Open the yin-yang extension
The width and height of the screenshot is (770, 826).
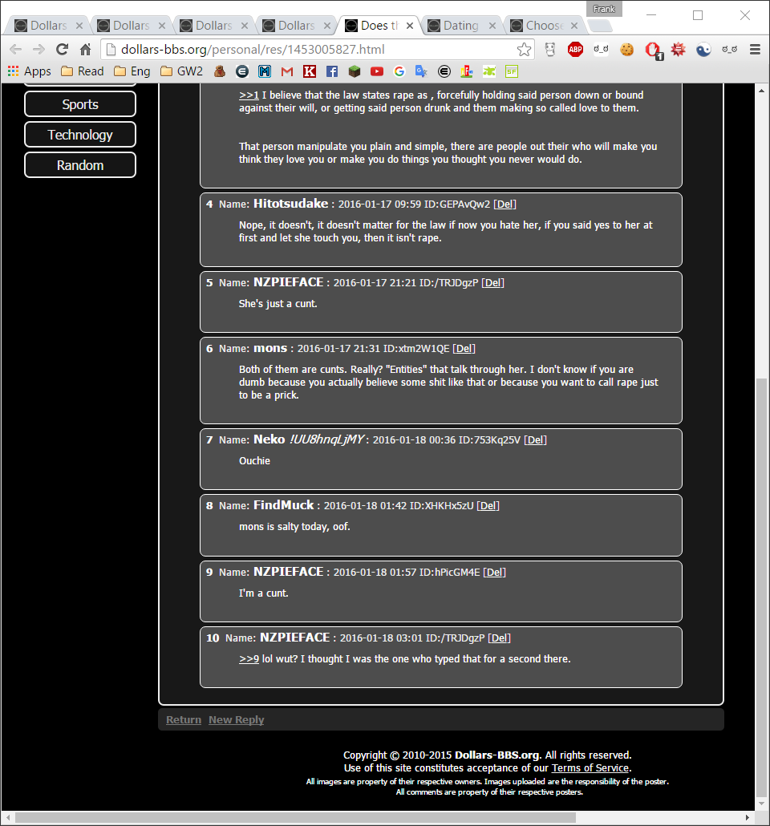click(703, 50)
